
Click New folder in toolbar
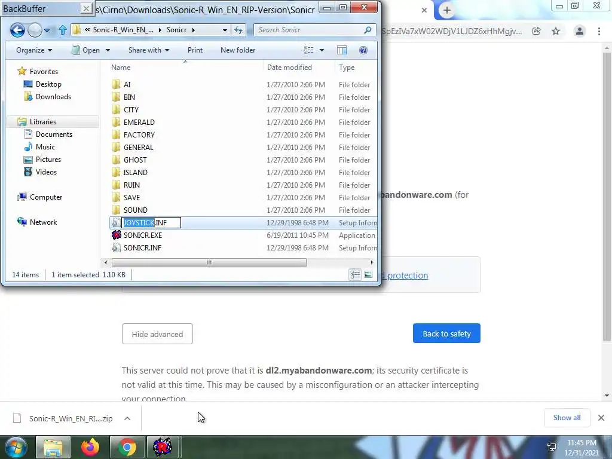coord(238,50)
